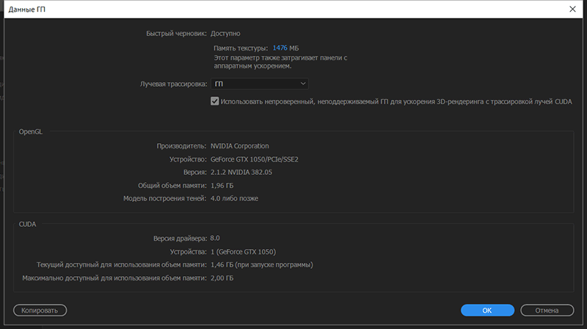The image size is (587, 329).
Task: Click the Память текстуры label
Action: point(241,48)
